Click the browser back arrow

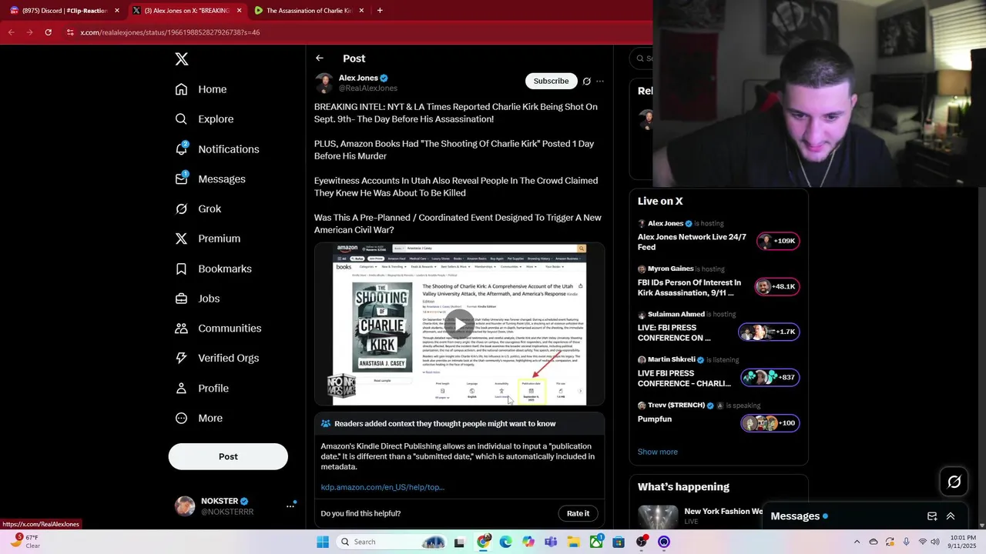[12, 32]
